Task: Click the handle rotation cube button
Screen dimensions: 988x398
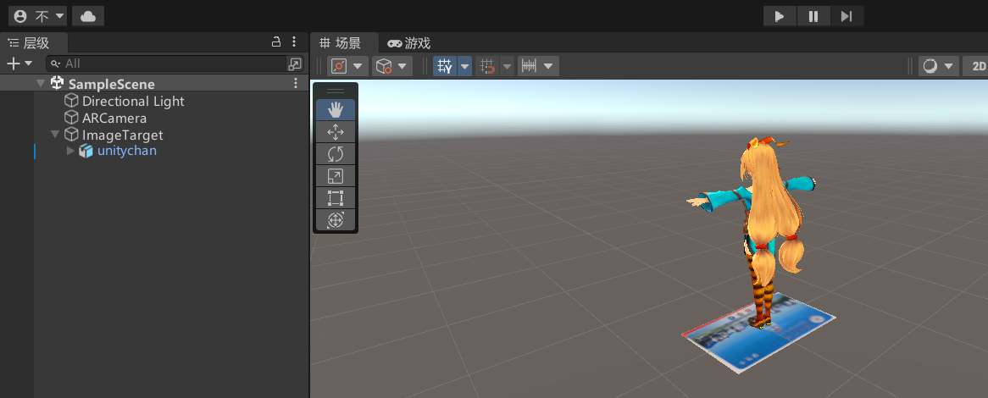Action: 384,66
